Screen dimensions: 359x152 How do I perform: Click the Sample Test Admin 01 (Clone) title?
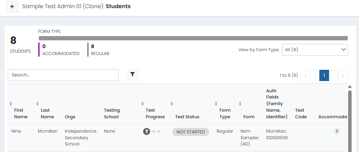(x=63, y=6)
